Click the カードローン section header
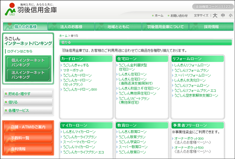 click(86, 59)
